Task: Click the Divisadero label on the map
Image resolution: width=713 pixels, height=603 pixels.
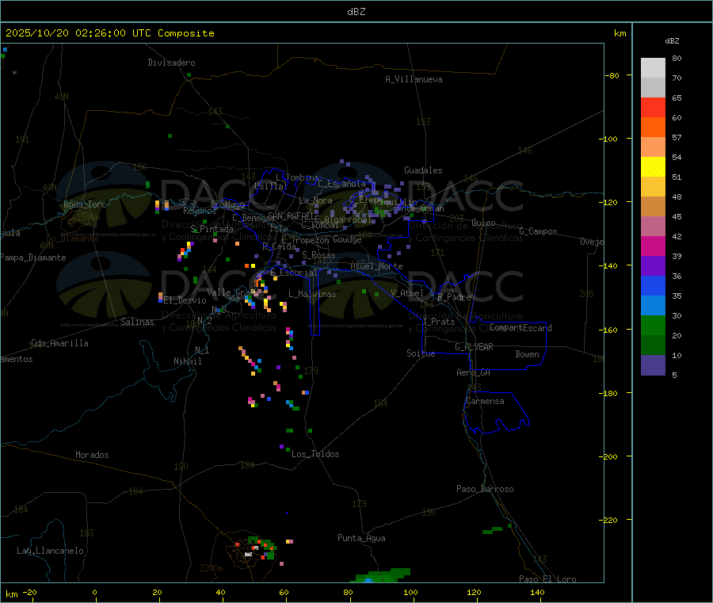Action: 171,63
